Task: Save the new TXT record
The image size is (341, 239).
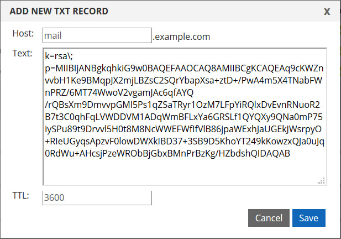Action: pos(308,218)
